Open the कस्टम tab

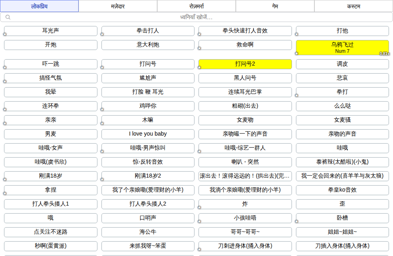[x=354, y=6]
